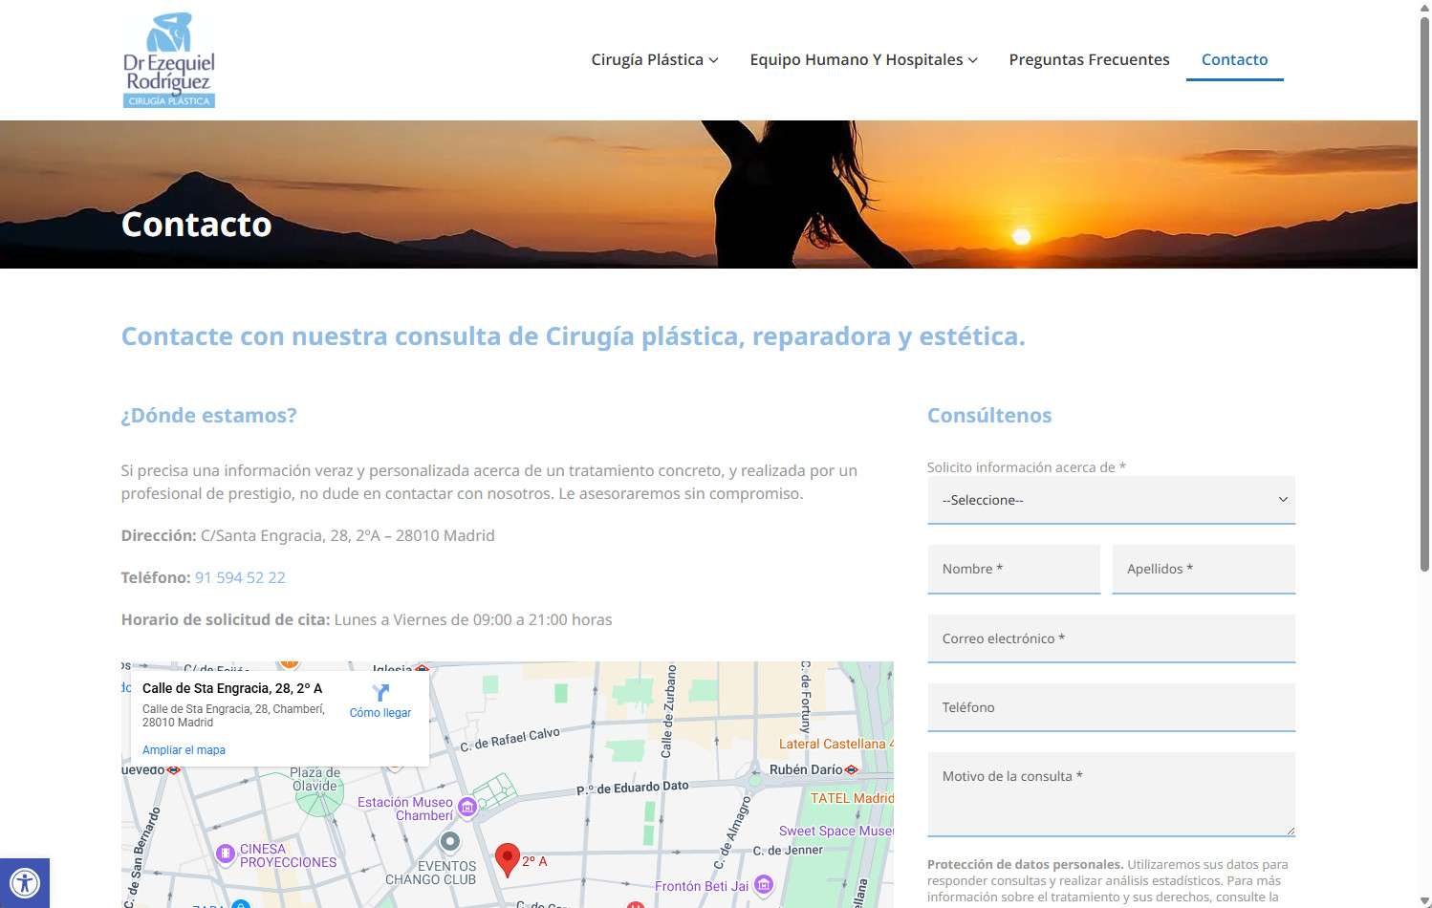1432x908 pixels.
Task: Select the Cinesa Proyecciones map marker
Action: click(x=225, y=854)
